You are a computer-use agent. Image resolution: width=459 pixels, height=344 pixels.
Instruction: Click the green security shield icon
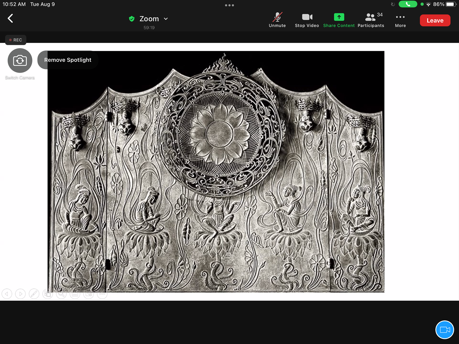click(x=131, y=19)
